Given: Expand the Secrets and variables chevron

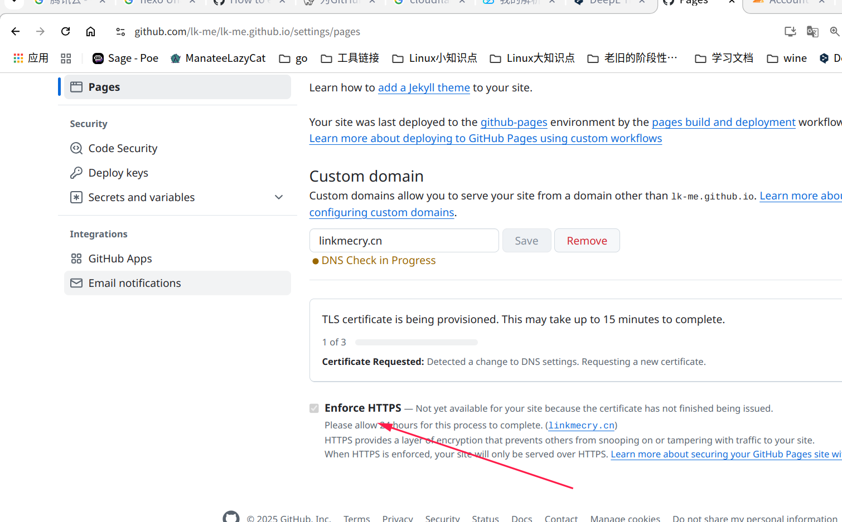Looking at the screenshot, I should (279, 197).
